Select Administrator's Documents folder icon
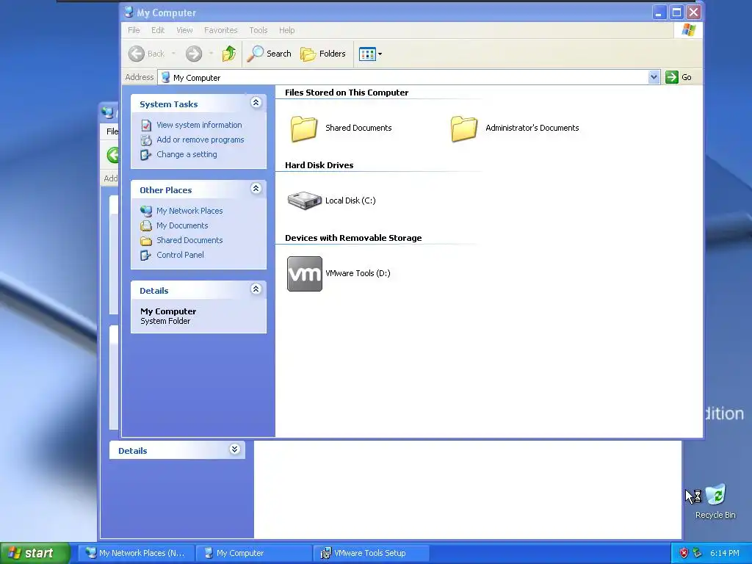The width and height of the screenshot is (752, 564). click(464, 129)
